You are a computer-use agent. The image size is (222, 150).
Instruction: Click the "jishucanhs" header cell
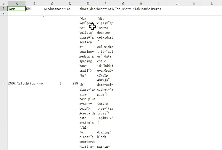141,9
